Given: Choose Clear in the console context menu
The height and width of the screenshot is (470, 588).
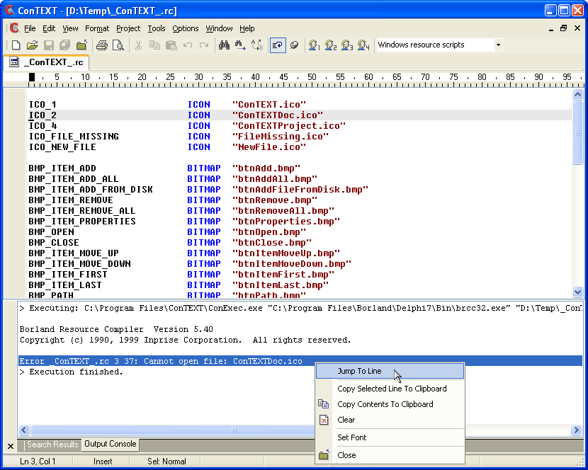Looking at the screenshot, I should 390,420.
